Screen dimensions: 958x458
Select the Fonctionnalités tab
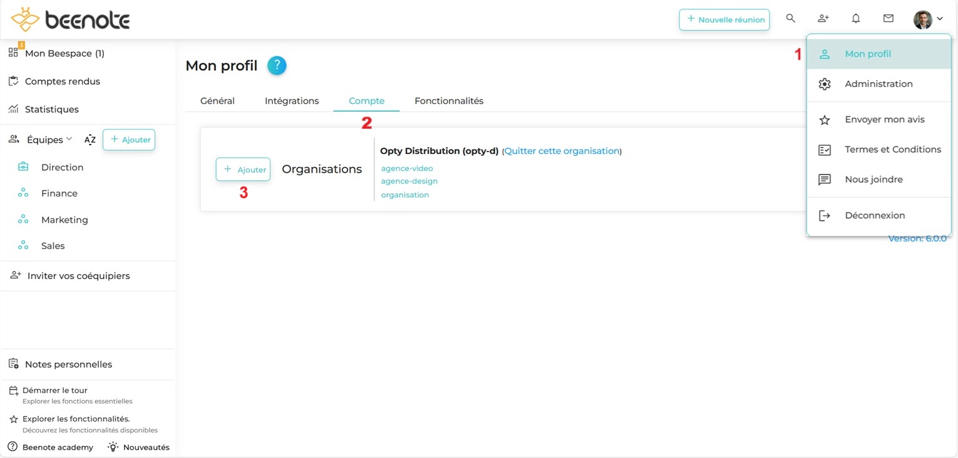click(x=449, y=101)
